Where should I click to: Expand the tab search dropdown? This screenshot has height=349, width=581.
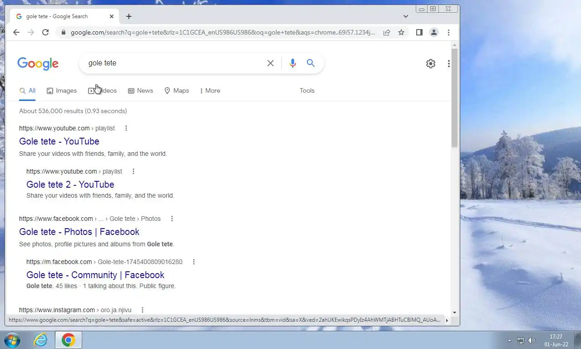click(405, 16)
